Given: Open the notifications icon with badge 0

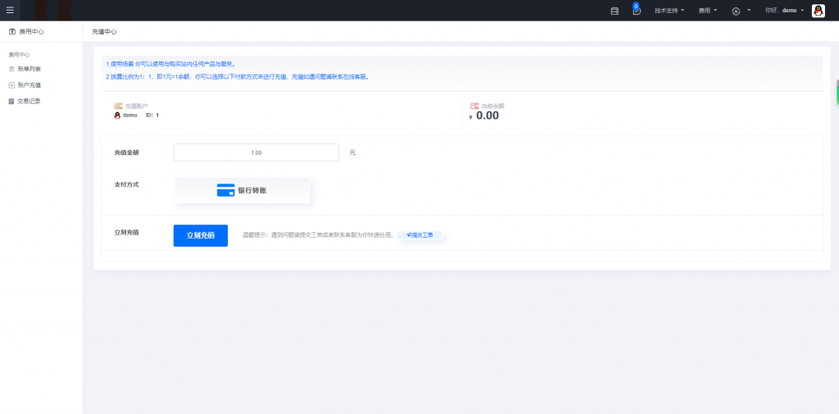Looking at the screenshot, I should (636, 11).
